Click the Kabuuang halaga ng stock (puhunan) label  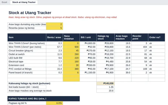29,83
